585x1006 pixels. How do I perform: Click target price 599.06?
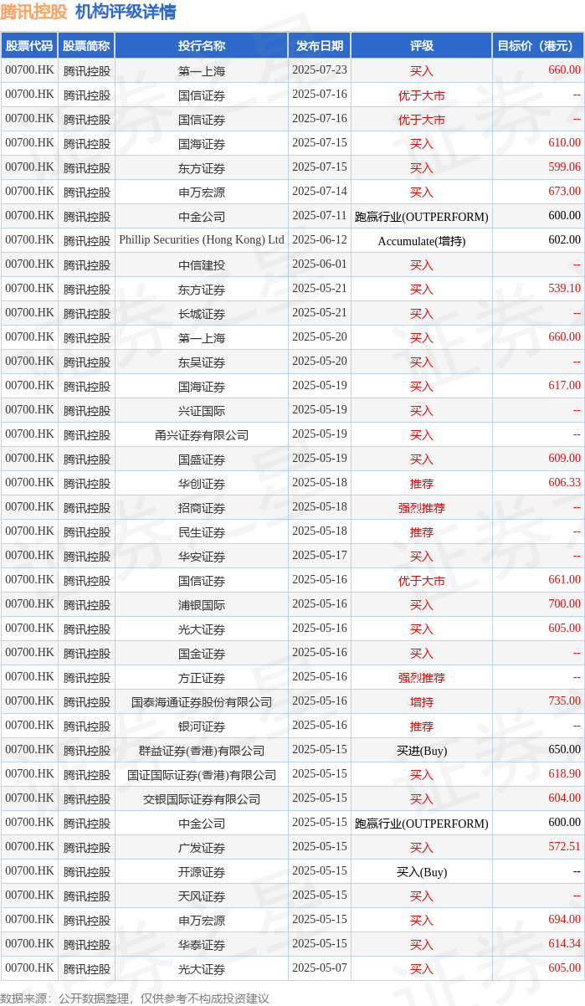click(x=564, y=167)
